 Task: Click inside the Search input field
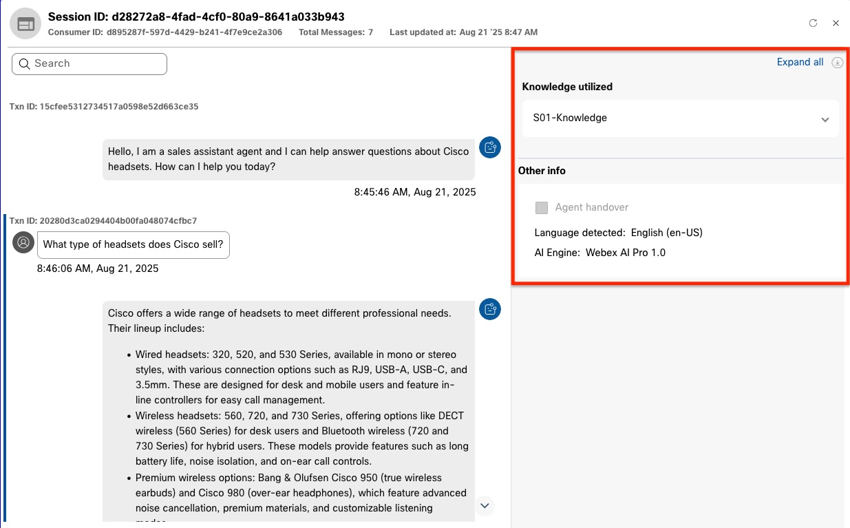96,63
